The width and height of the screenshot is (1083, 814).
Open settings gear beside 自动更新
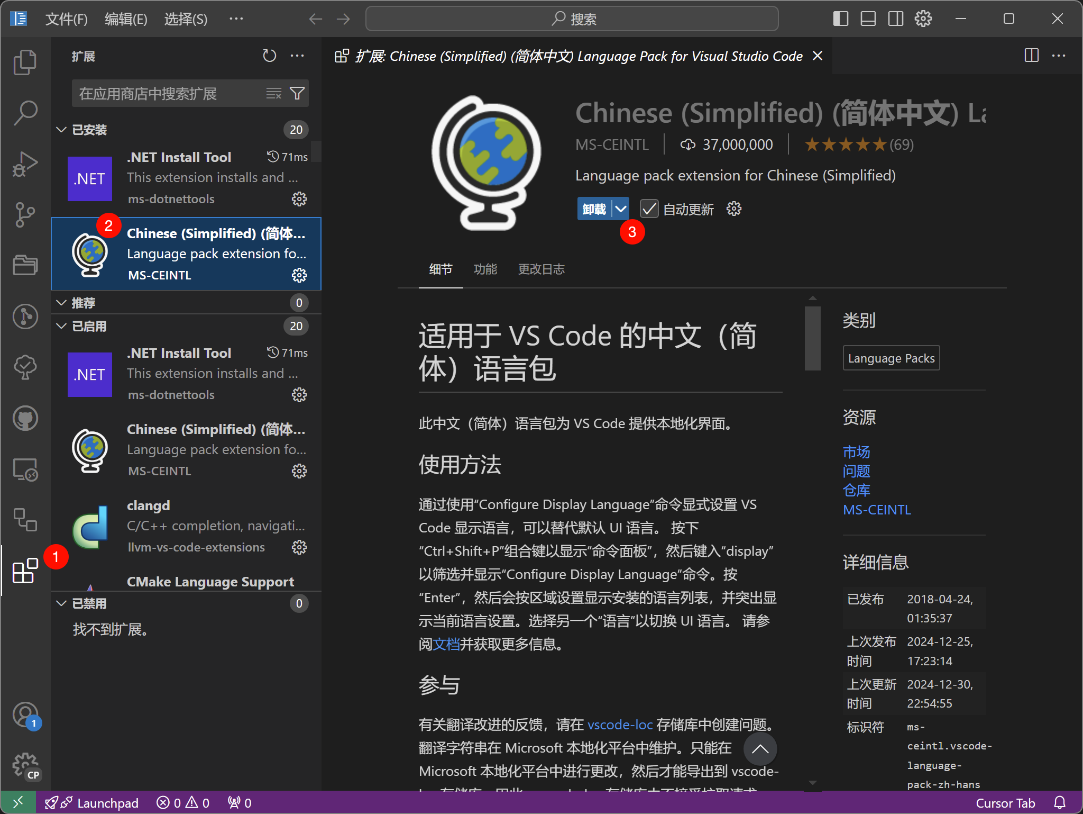[734, 209]
